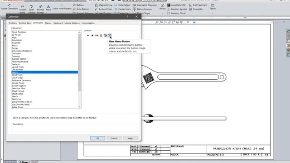The width and height of the screenshot is (290, 163).
Task: Click OK in the Customize dialog
Action: tap(98, 138)
